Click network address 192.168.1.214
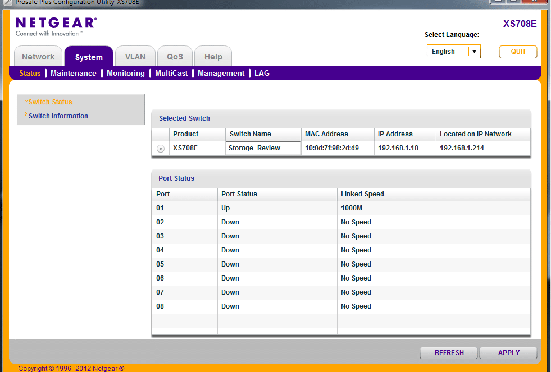Image resolution: width=551 pixels, height=372 pixels. coord(462,148)
